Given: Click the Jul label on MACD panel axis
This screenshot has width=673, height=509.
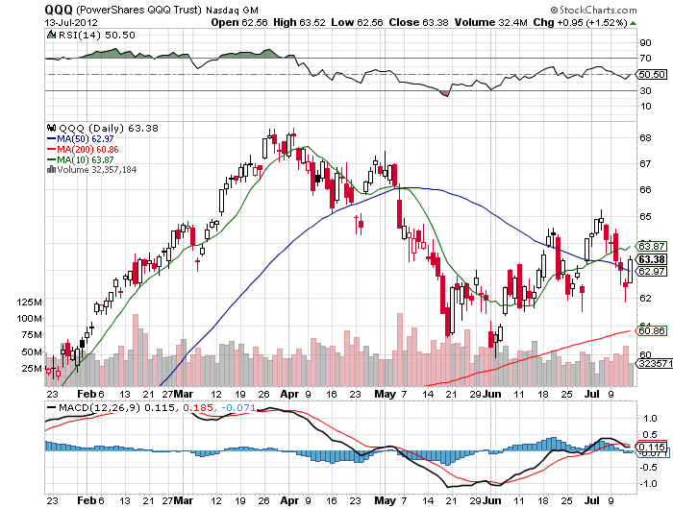Looking at the screenshot, I should [x=592, y=500].
